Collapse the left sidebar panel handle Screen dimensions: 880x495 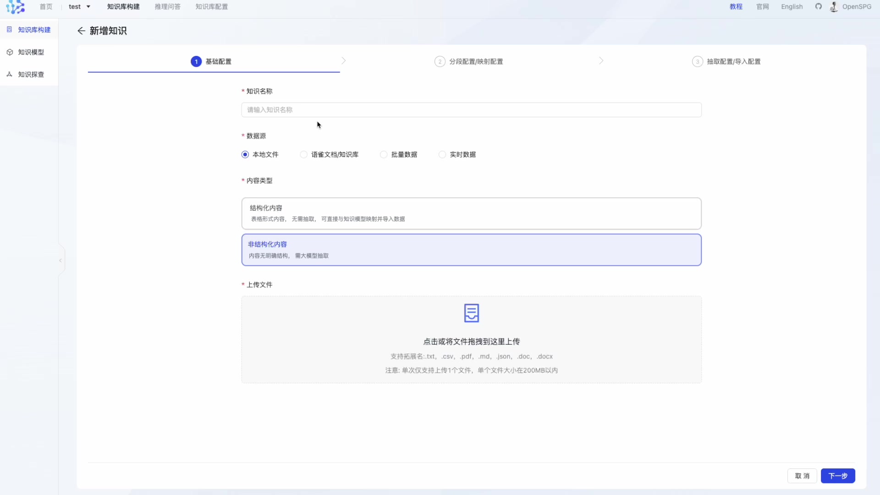coord(60,260)
